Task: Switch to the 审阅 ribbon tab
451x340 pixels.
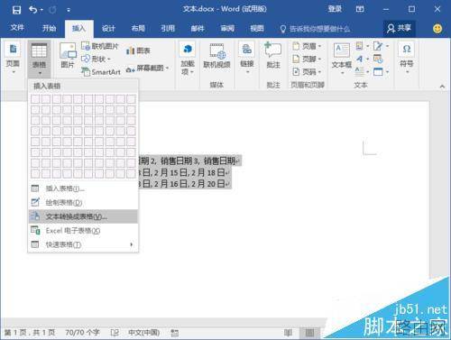Action: click(x=227, y=28)
